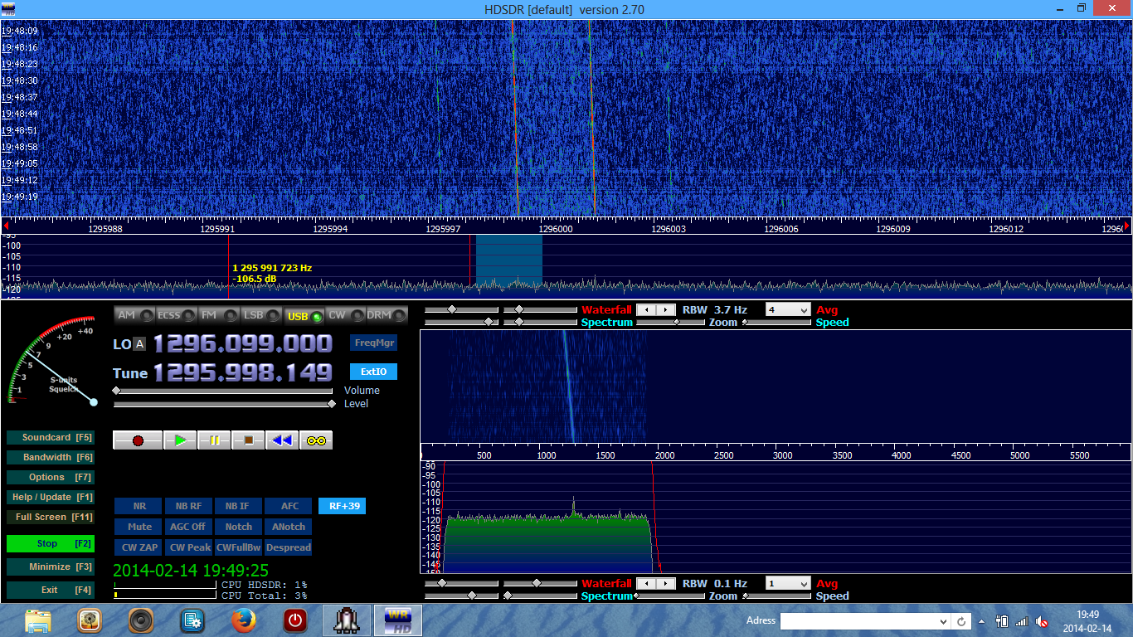Open File Explorer from the taskbar

click(x=38, y=620)
